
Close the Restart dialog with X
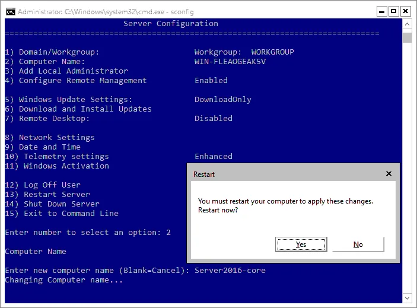(389, 174)
